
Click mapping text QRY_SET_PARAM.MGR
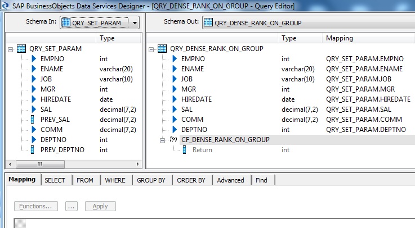click(x=360, y=89)
